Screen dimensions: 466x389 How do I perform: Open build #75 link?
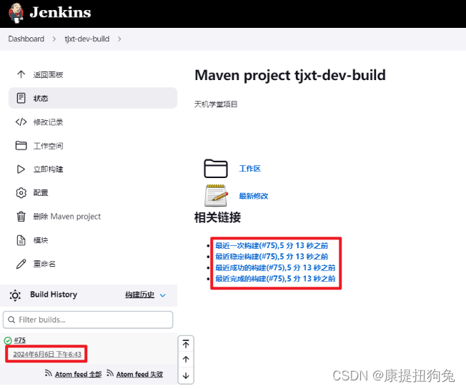pyautogui.click(x=20, y=340)
